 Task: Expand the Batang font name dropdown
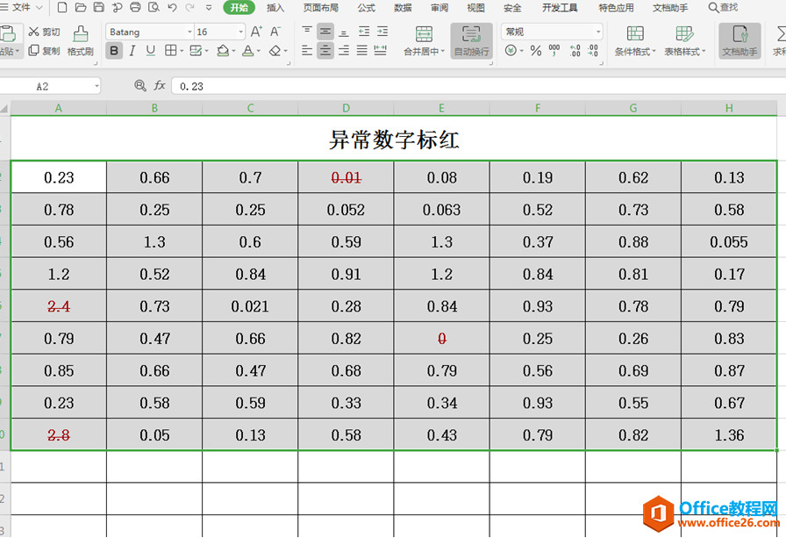(x=189, y=32)
